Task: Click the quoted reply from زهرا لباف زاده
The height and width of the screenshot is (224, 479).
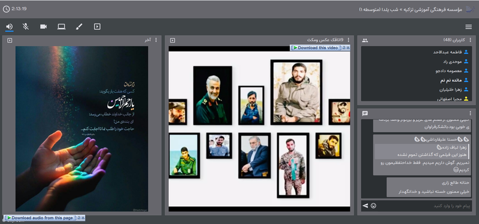Action: coord(422,151)
